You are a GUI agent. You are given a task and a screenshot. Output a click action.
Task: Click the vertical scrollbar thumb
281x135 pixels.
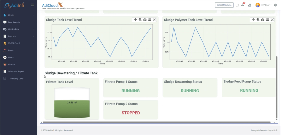277,87
